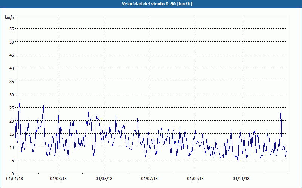Image resolution: width=302 pixels, height=188 pixels.
Task: Click the 5 value on y-axis
Action: [13, 161]
